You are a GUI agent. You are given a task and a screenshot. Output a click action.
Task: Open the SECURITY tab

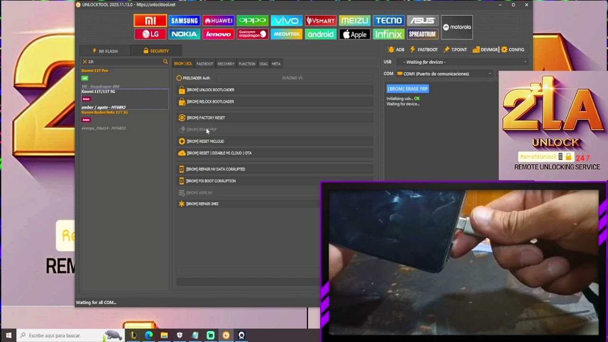point(156,51)
